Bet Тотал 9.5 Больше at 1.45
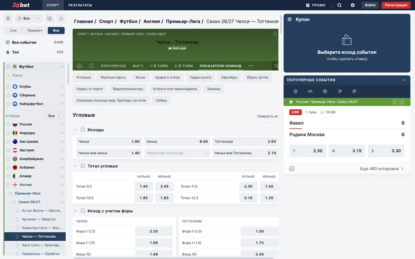This screenshot has width=415, height=259. (x=144, y=186)
